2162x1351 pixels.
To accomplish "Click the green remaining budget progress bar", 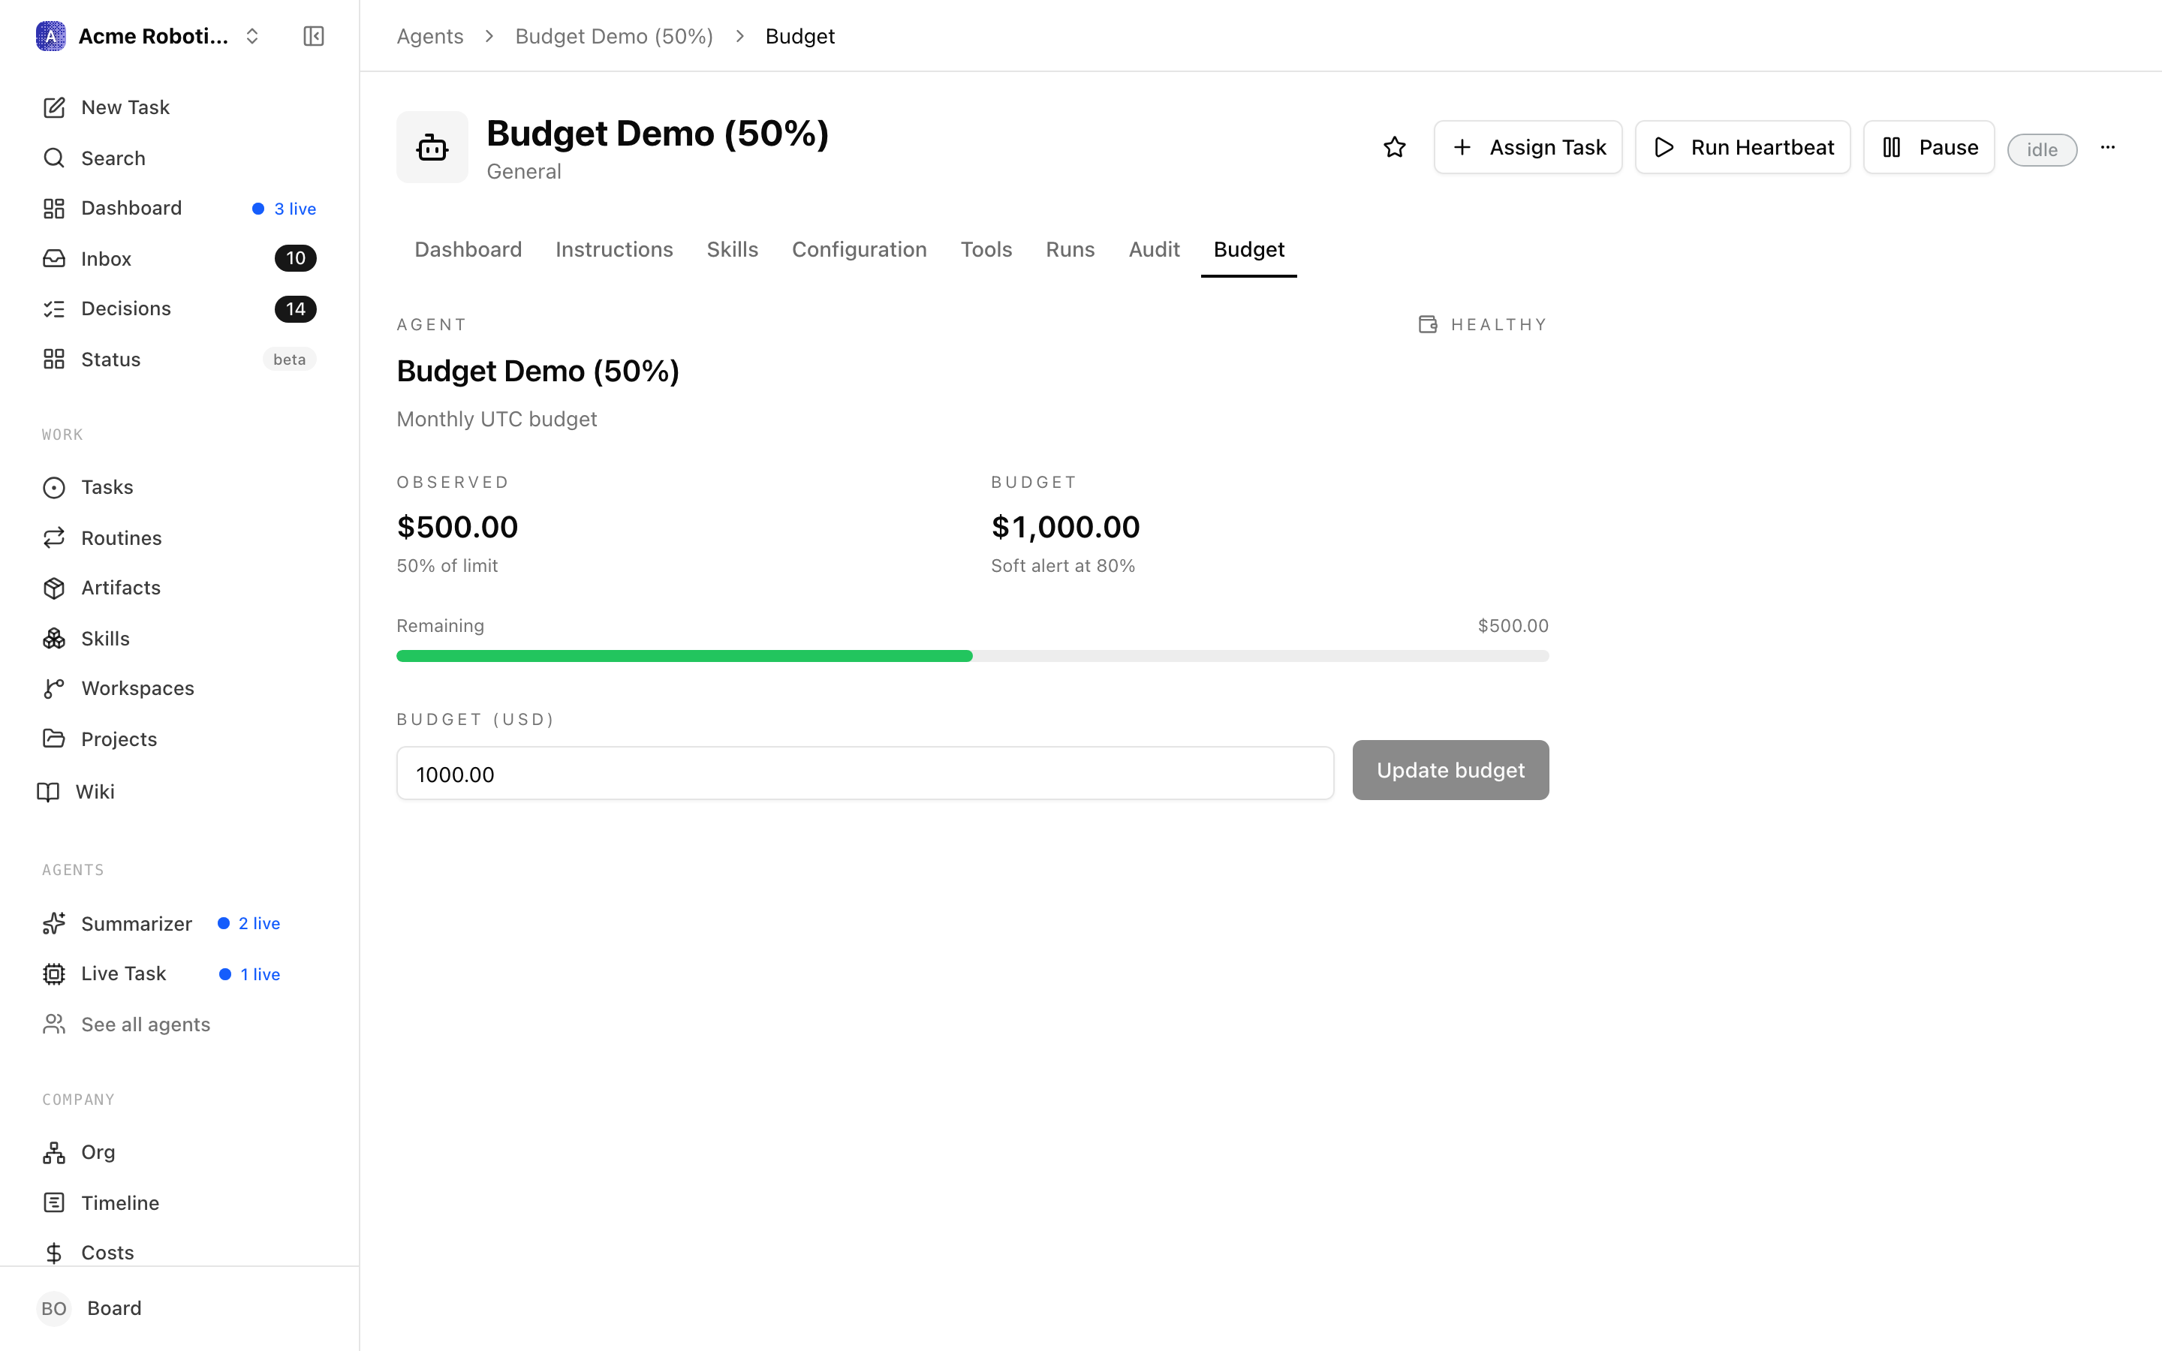I will point(685,656).
